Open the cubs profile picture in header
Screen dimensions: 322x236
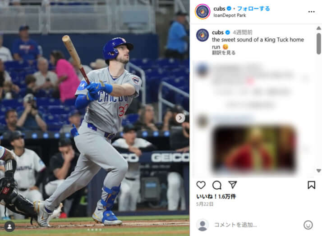(x=202, y=11)
